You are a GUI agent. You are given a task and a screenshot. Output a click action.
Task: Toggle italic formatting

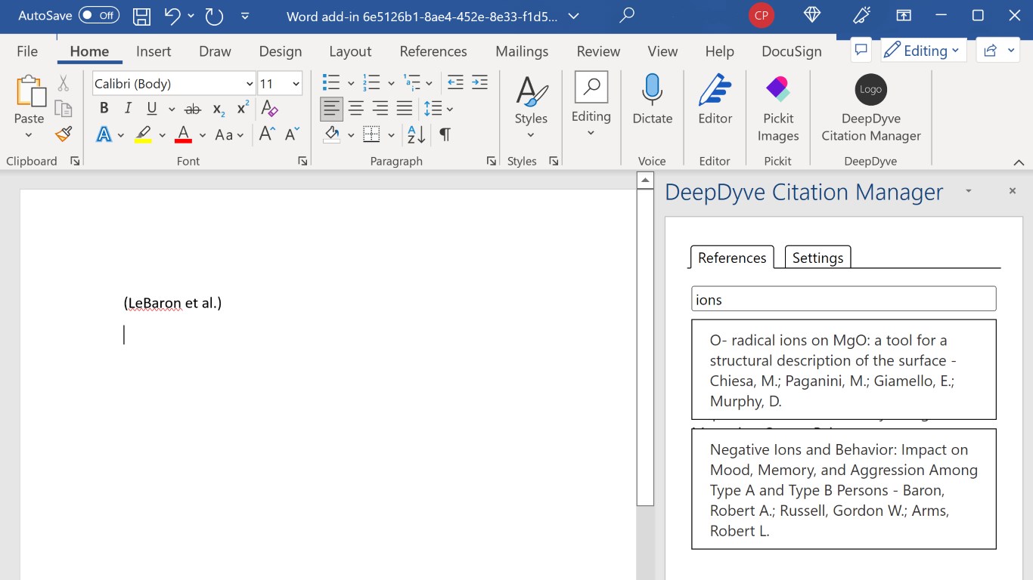tap(128, 109)
